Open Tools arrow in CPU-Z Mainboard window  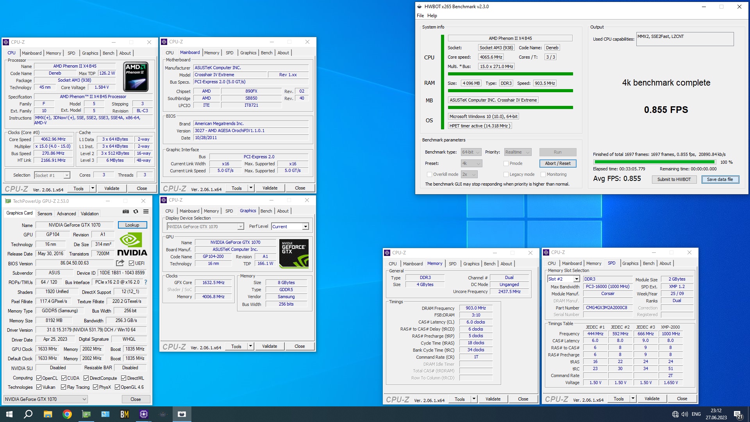point(251,188)
